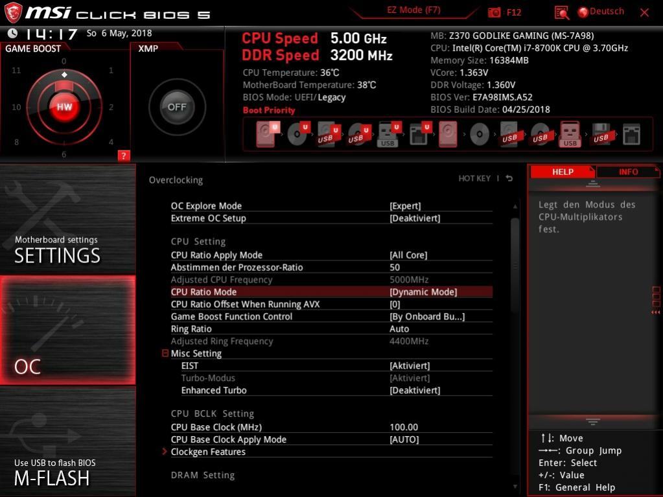
Task: Select the CPU Ratio Mode row label
Action: click(204, 292)
